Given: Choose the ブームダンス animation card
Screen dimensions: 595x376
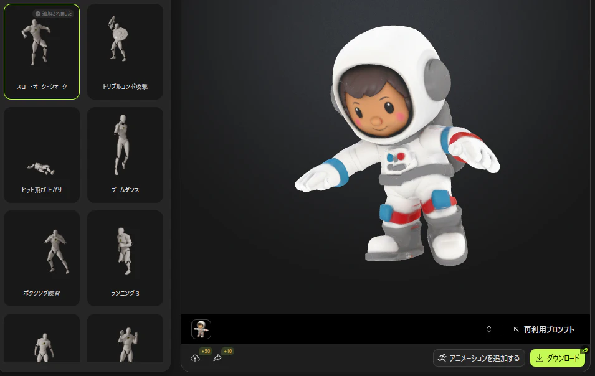Looking at the screenshot, I should pos(125,155).
